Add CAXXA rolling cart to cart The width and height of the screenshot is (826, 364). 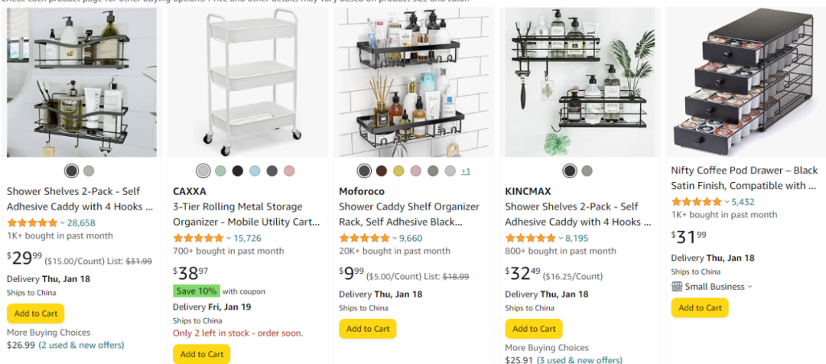point(202,354)
